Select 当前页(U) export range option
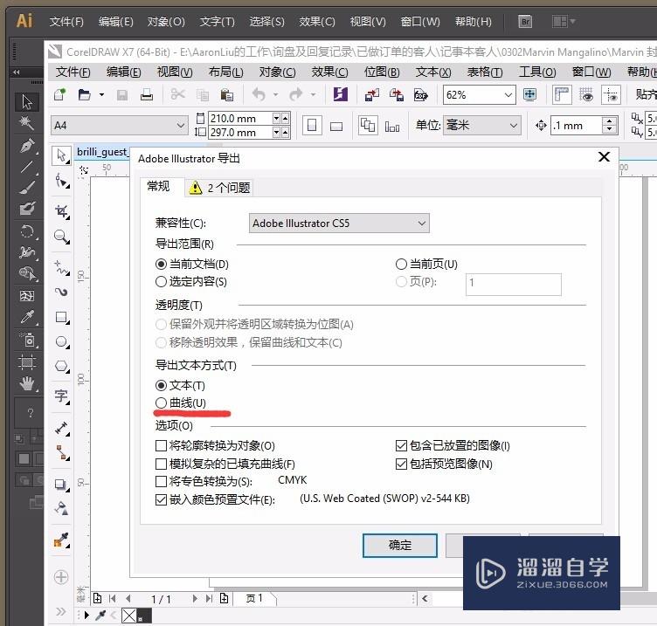This screenshot has width=657, height=626. pyautogui.click(x=426, y=265)
